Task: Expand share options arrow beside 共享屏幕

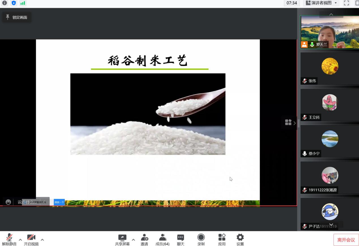Action: pos(134,240)
